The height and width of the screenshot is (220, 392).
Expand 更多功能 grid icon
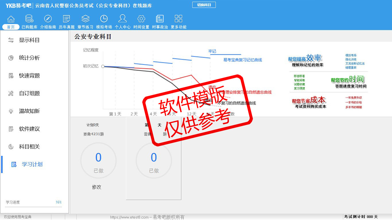pyautogui.click(x=178, y=19)
